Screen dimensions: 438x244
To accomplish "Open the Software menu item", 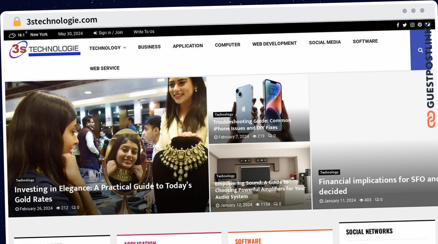I will click(365, 41).
